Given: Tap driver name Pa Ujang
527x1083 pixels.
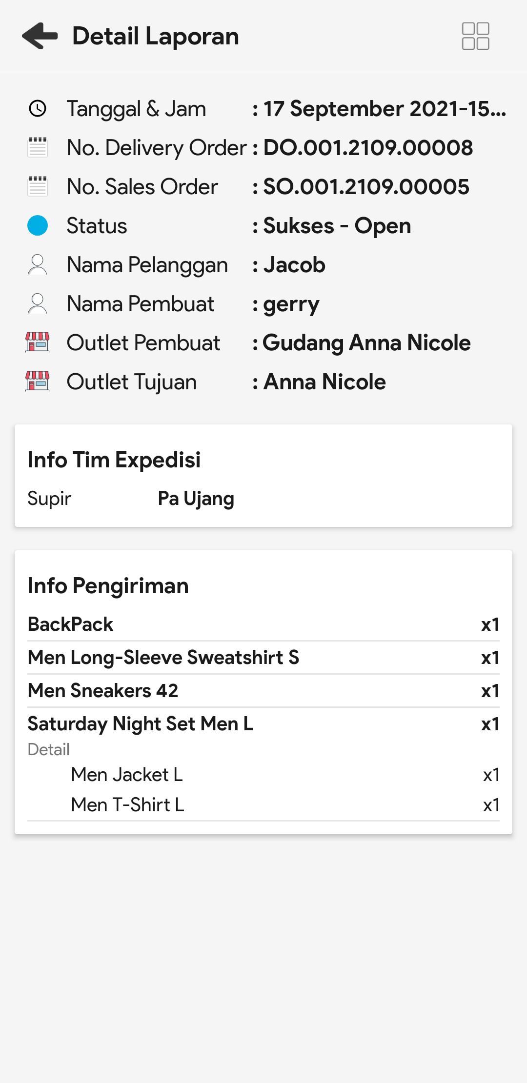Looking at the screenshot, I should click(196, 499).
